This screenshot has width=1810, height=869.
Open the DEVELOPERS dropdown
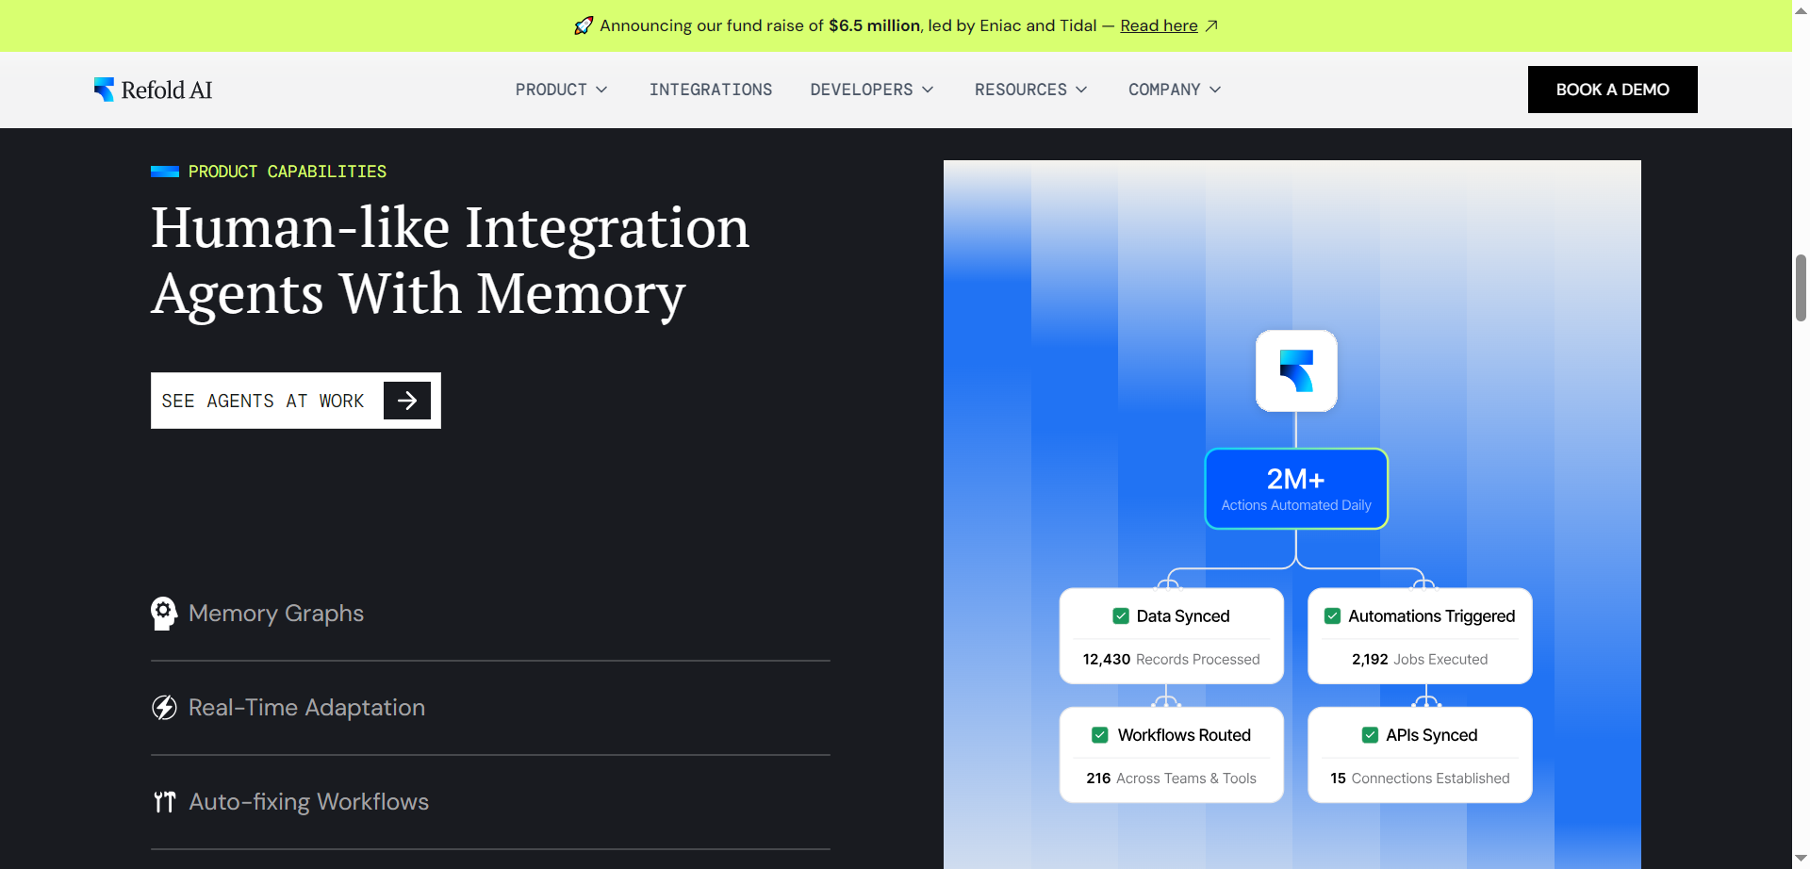point(871,90)
